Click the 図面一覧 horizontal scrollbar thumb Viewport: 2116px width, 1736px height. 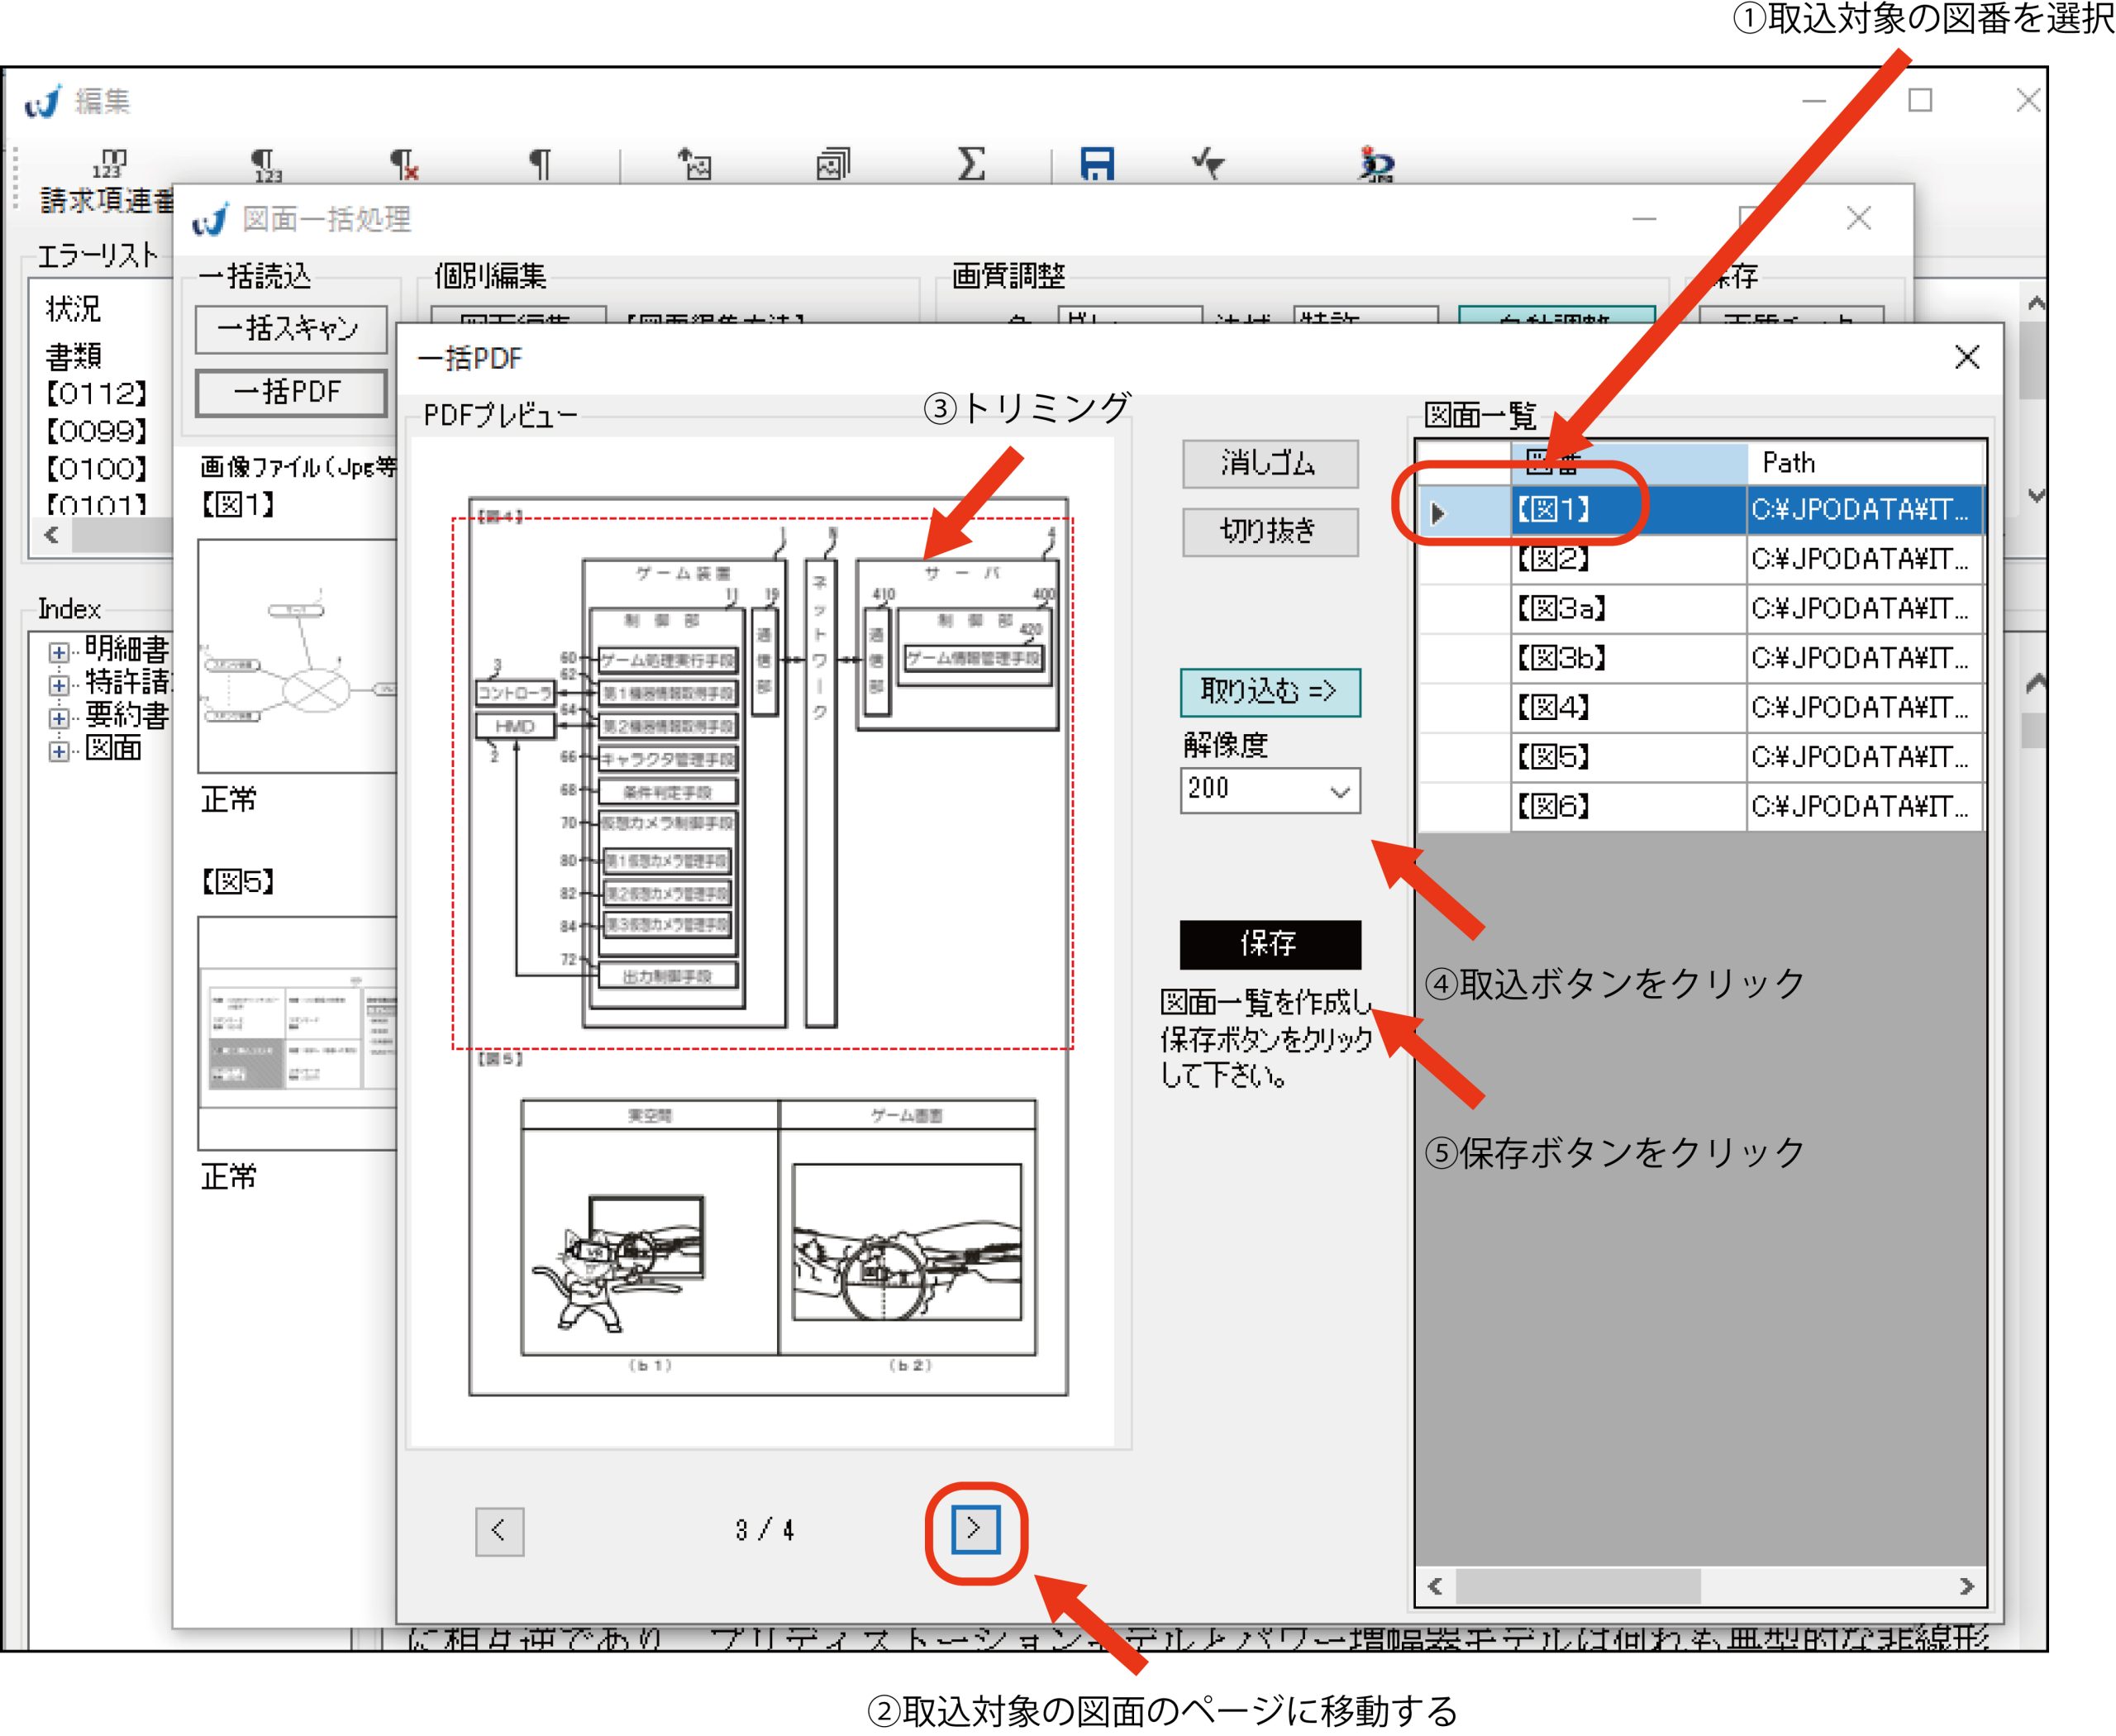[1577, 1586]
